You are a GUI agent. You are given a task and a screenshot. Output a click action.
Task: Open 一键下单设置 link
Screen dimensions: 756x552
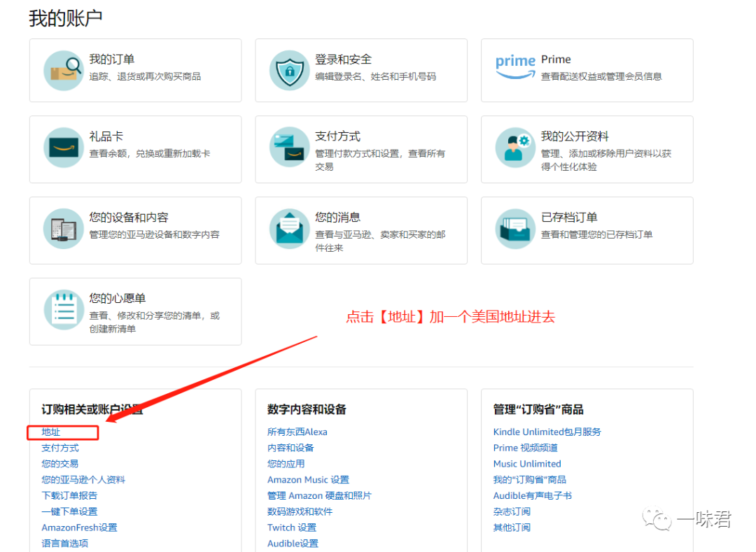pos(69,511)
